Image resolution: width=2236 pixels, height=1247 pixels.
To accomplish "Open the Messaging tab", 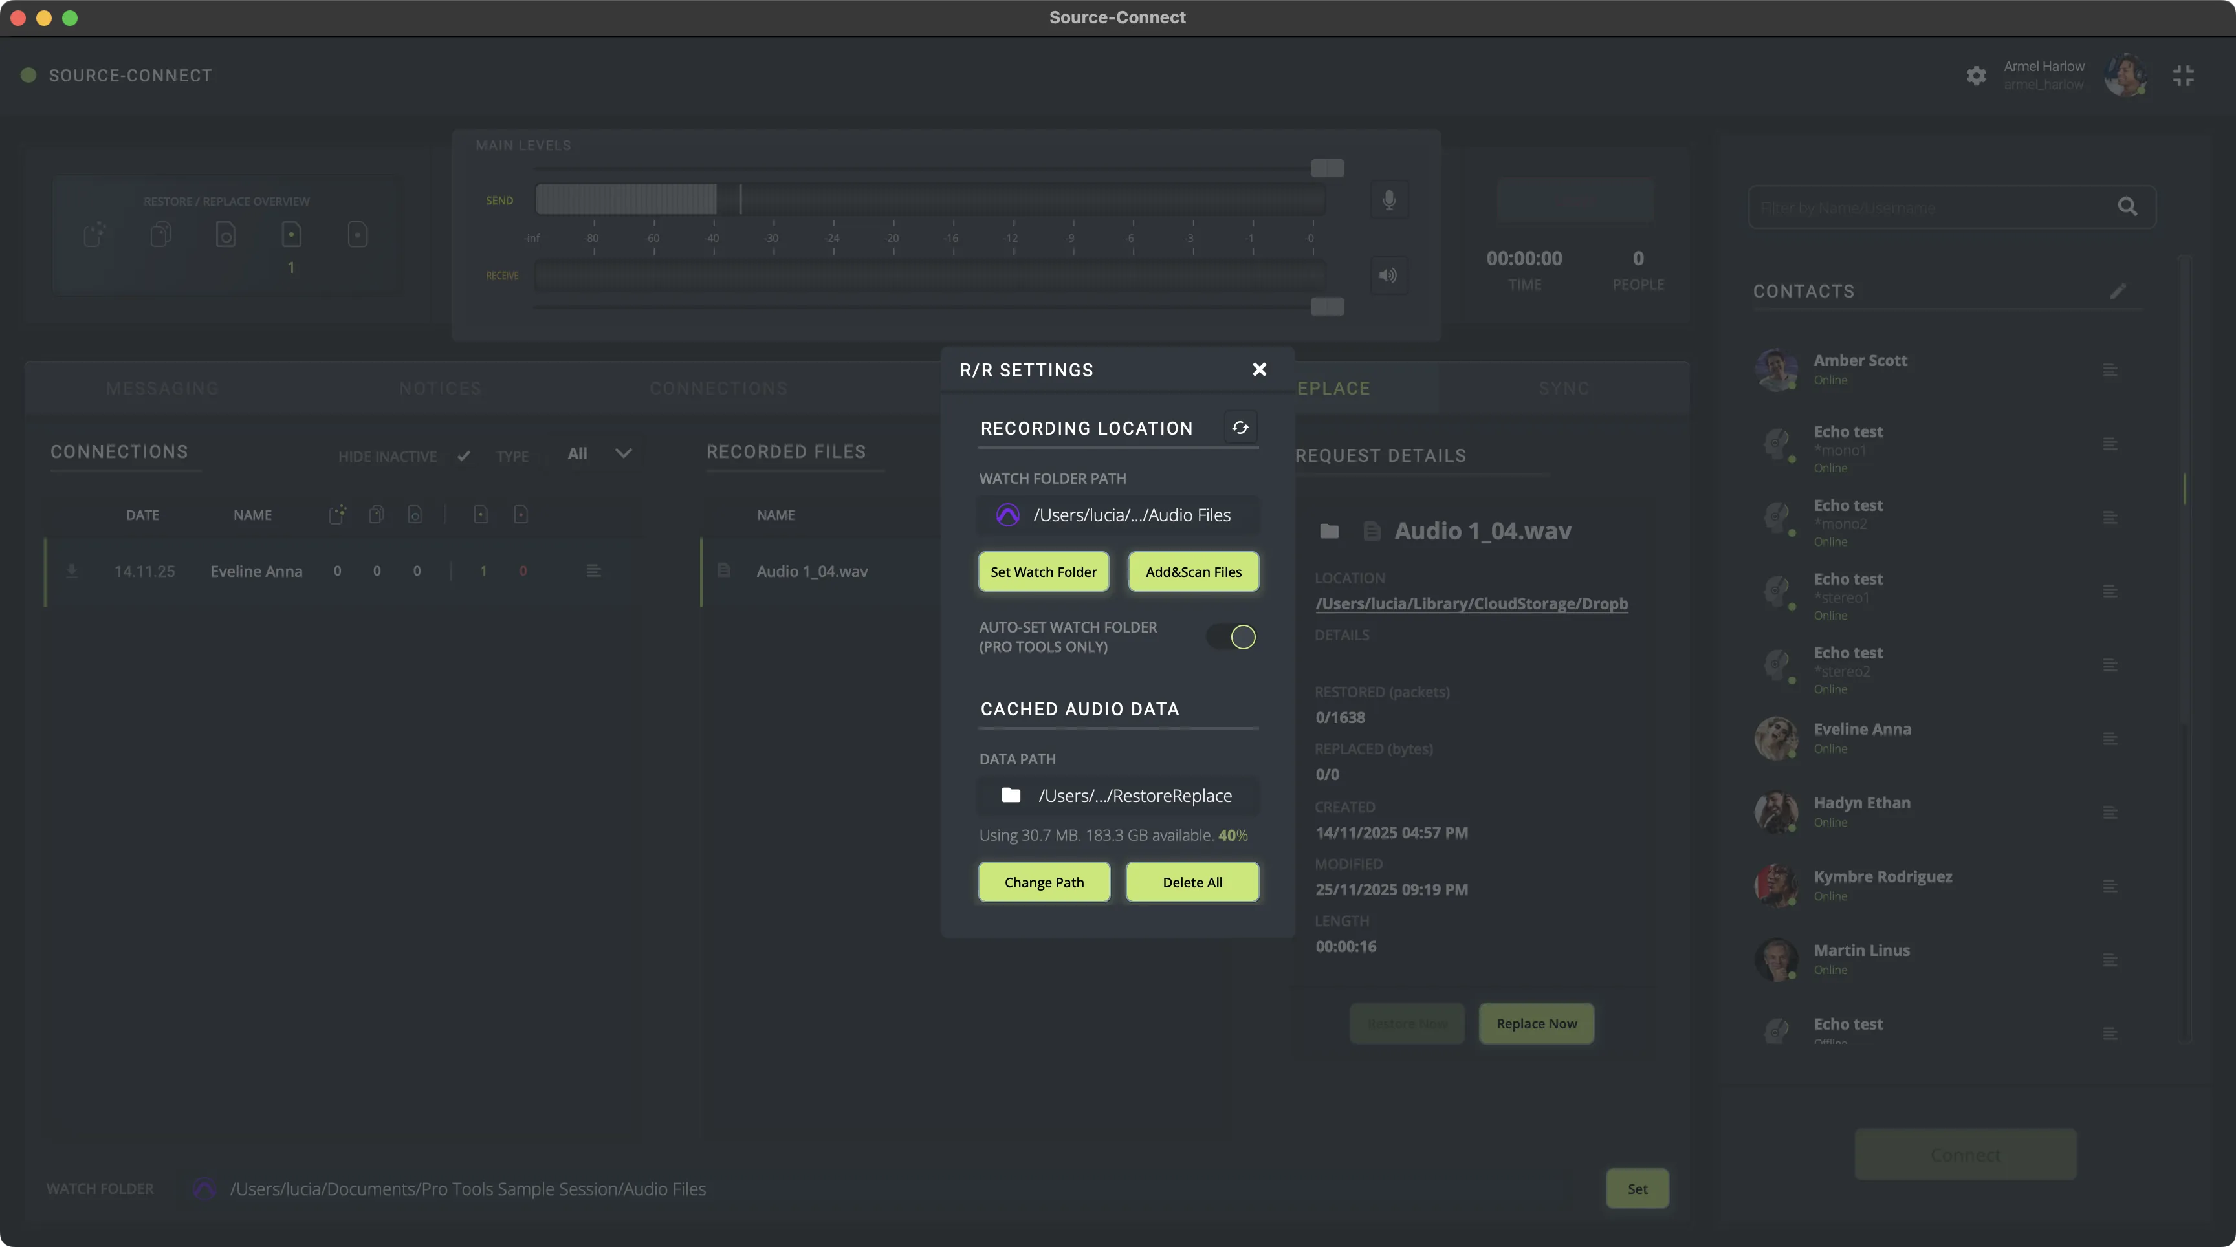I will [162, 388].
